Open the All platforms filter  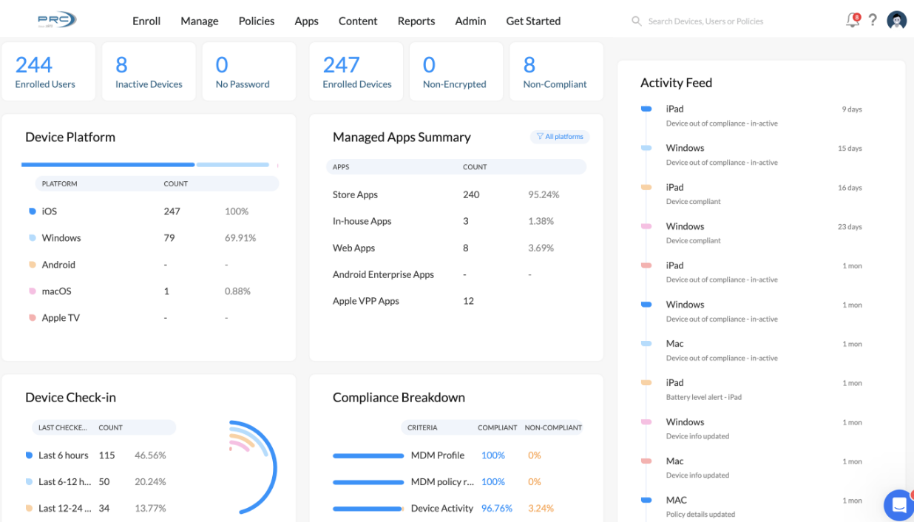pos(560,137)
